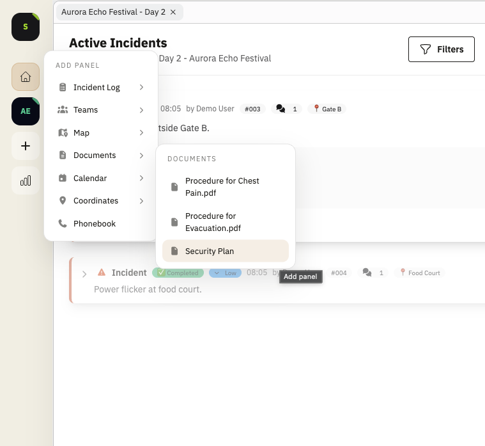
Task: Click the Gate B location pin
Action: click(x=316, y=108)
